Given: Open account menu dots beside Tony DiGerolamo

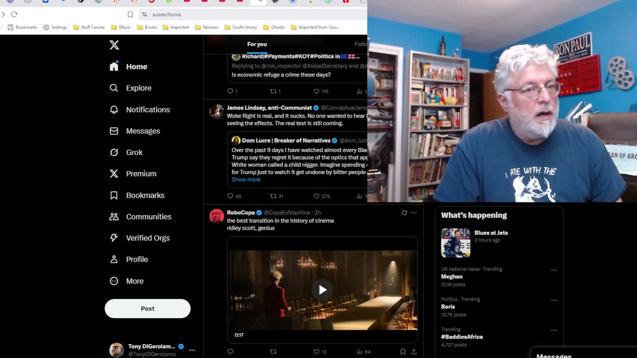Looking at the screenshot, I should 192,350.
